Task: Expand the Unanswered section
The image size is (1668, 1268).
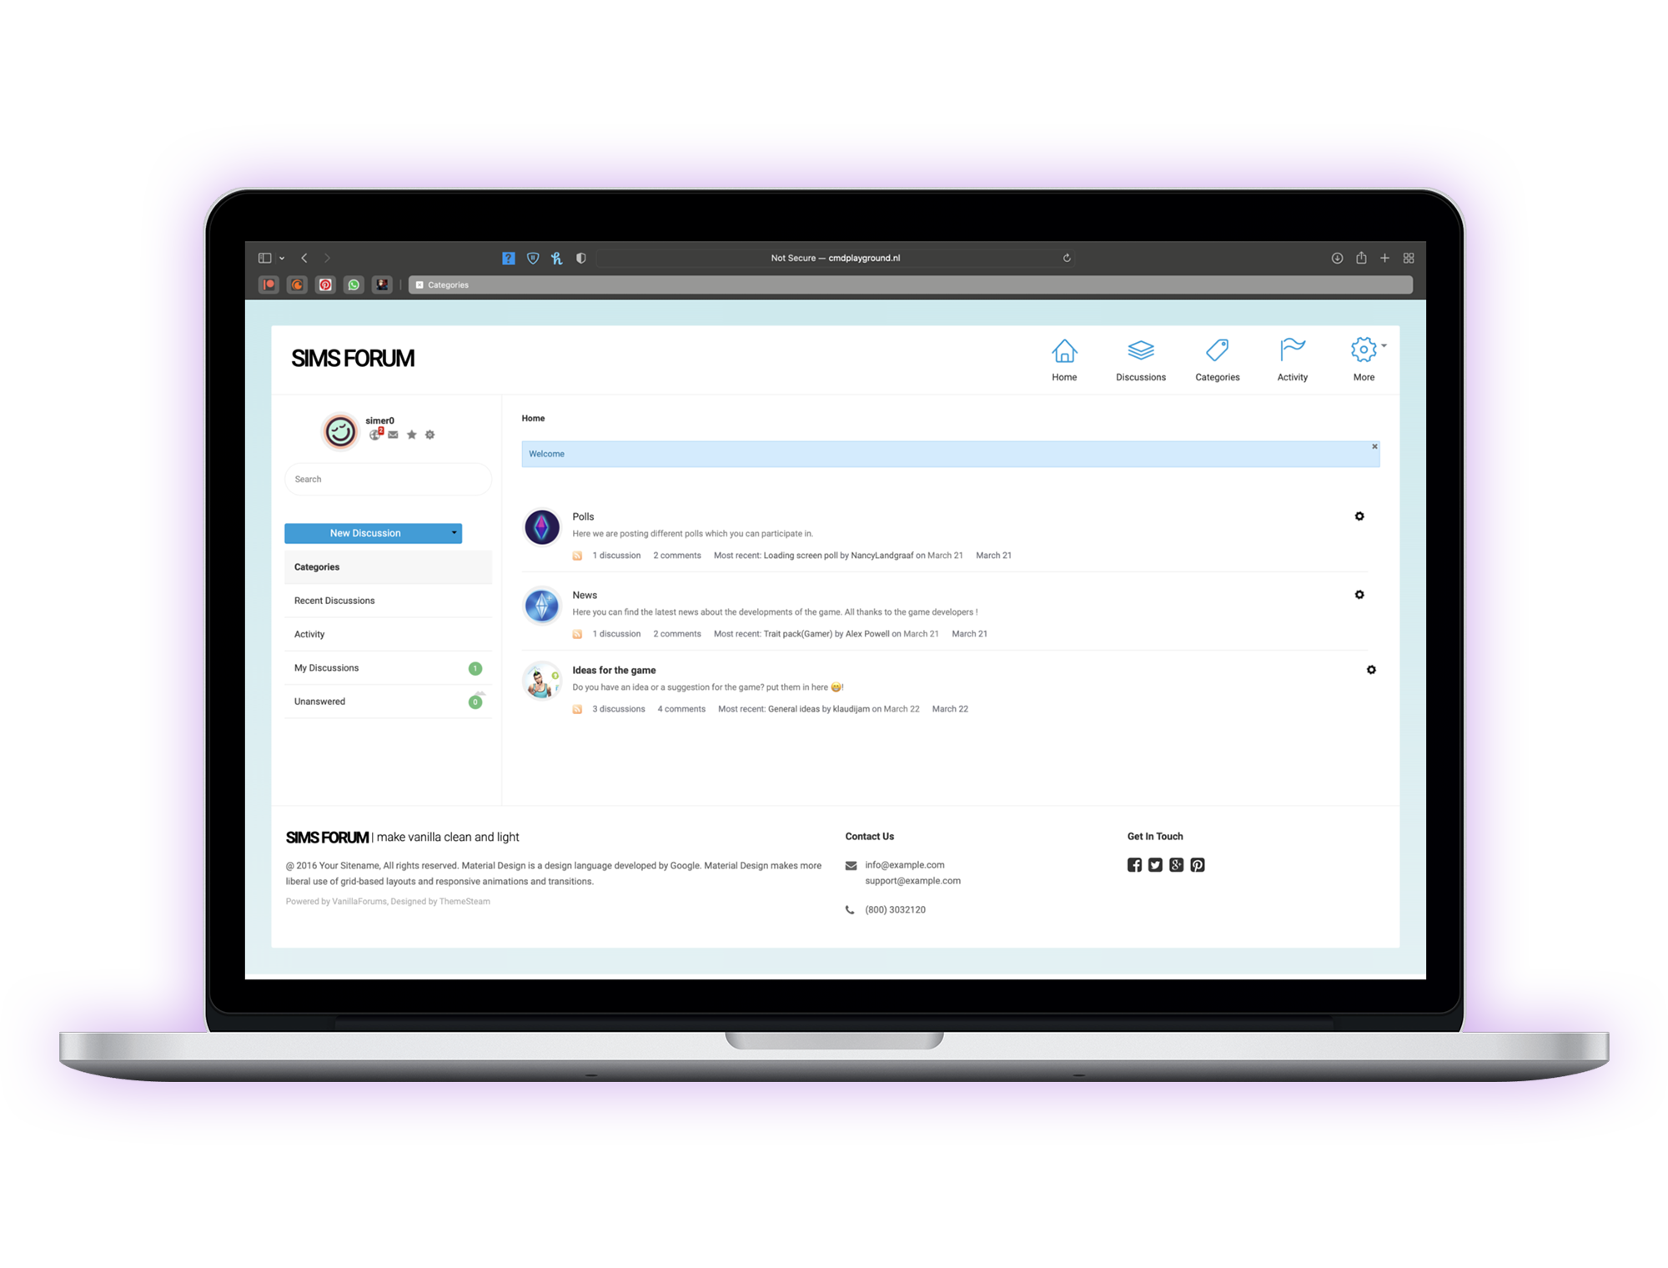Action: (319, 701)
